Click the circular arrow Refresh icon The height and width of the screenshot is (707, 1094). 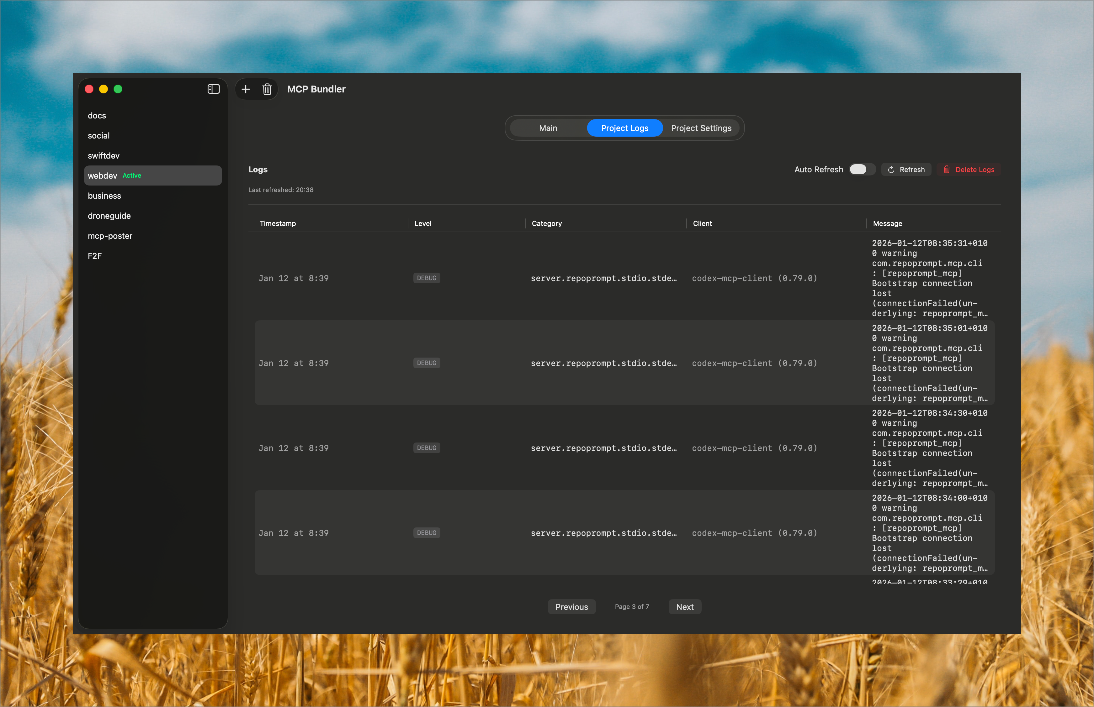(891, 170)
